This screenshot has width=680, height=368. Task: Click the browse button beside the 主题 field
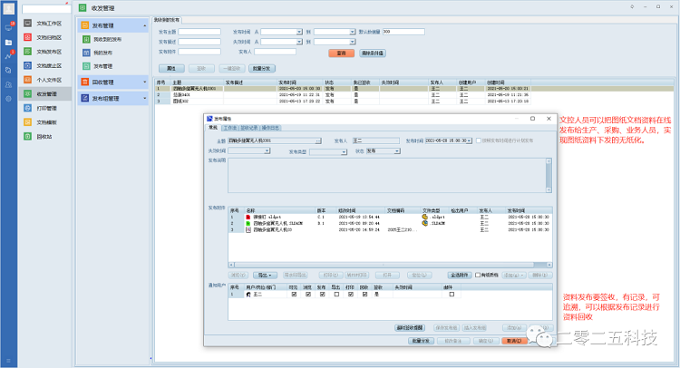[318, 140]
